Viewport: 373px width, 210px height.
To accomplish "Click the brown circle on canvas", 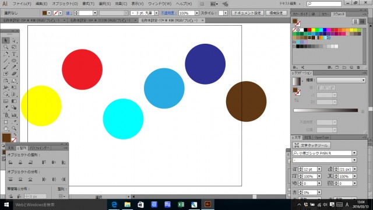I will (x=246, y=101).
